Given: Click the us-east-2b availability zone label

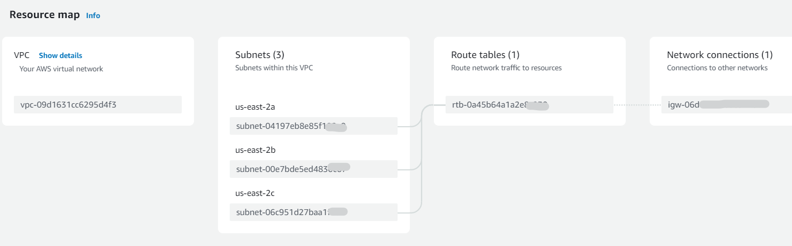Looking at the screenshot, I should click(x=255, y=150).
